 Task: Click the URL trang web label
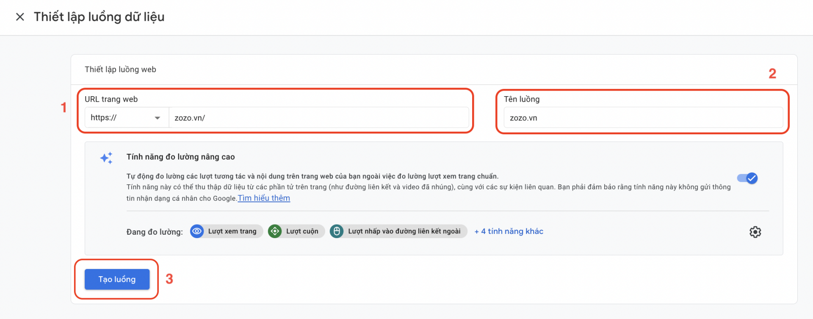point(111,99)
